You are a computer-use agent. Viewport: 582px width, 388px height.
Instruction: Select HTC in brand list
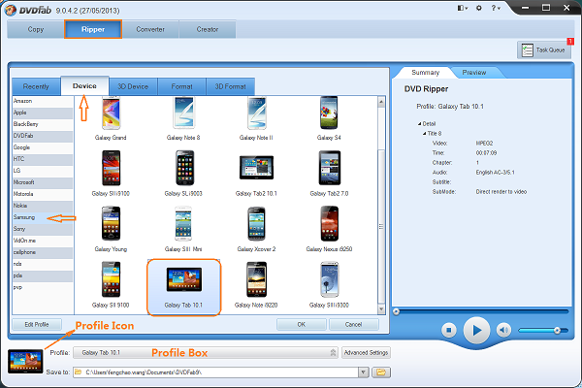[43, 159]
